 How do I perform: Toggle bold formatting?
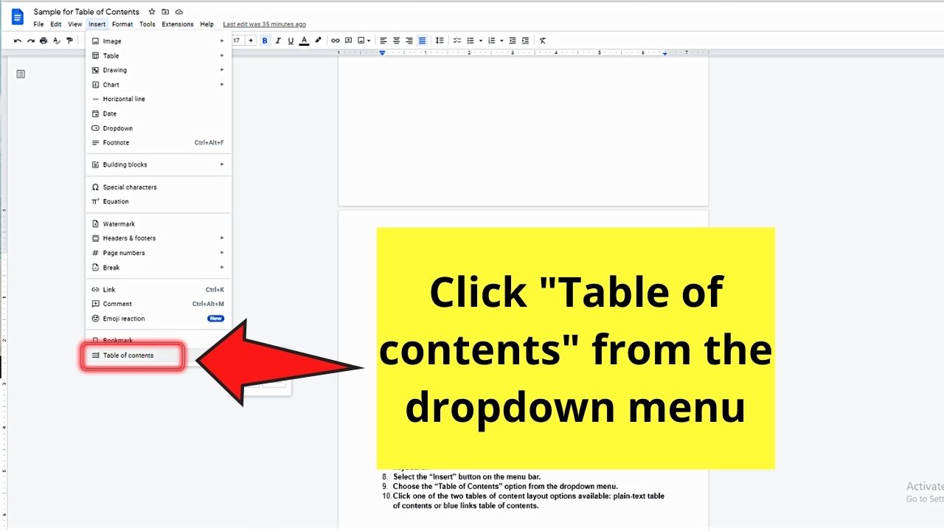pos(265,40)
